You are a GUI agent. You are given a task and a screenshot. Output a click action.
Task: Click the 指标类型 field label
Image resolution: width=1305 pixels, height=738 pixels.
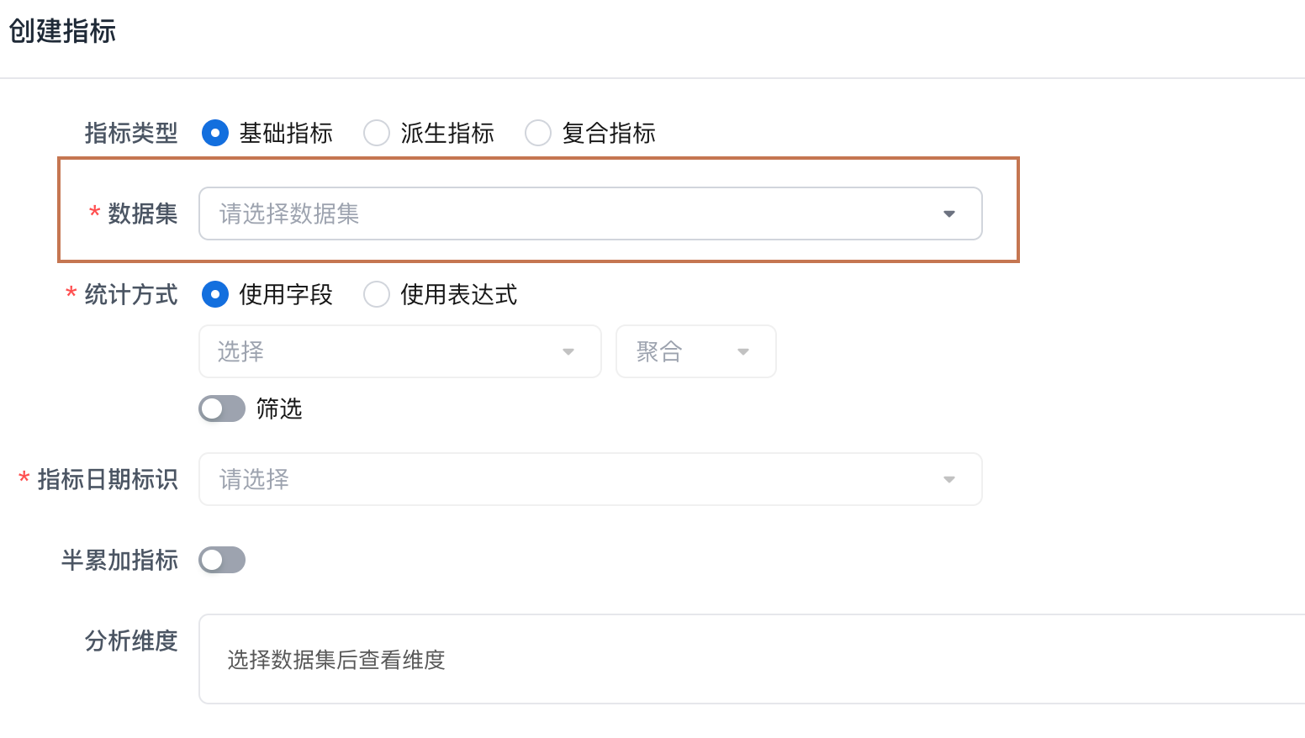click(x=131, y=133)
